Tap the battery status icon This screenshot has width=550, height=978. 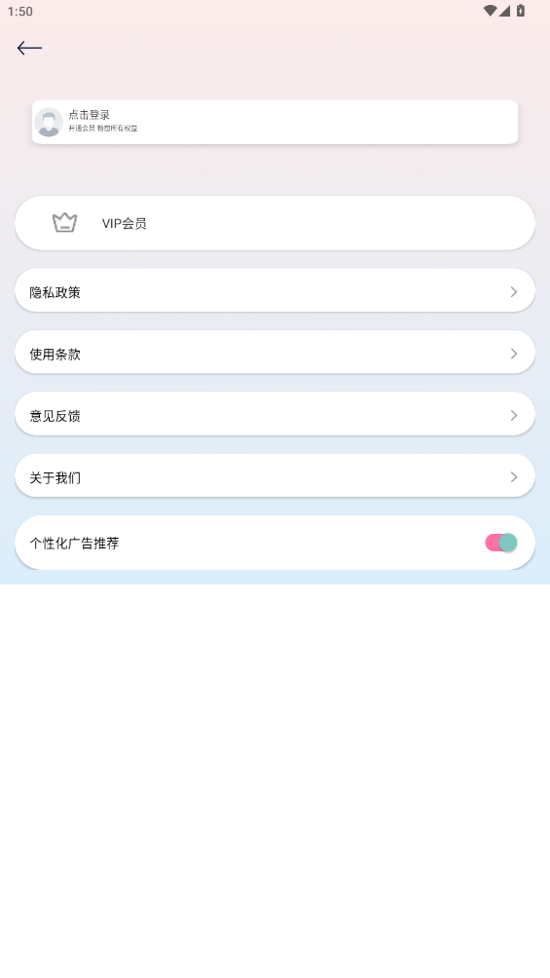521,11
